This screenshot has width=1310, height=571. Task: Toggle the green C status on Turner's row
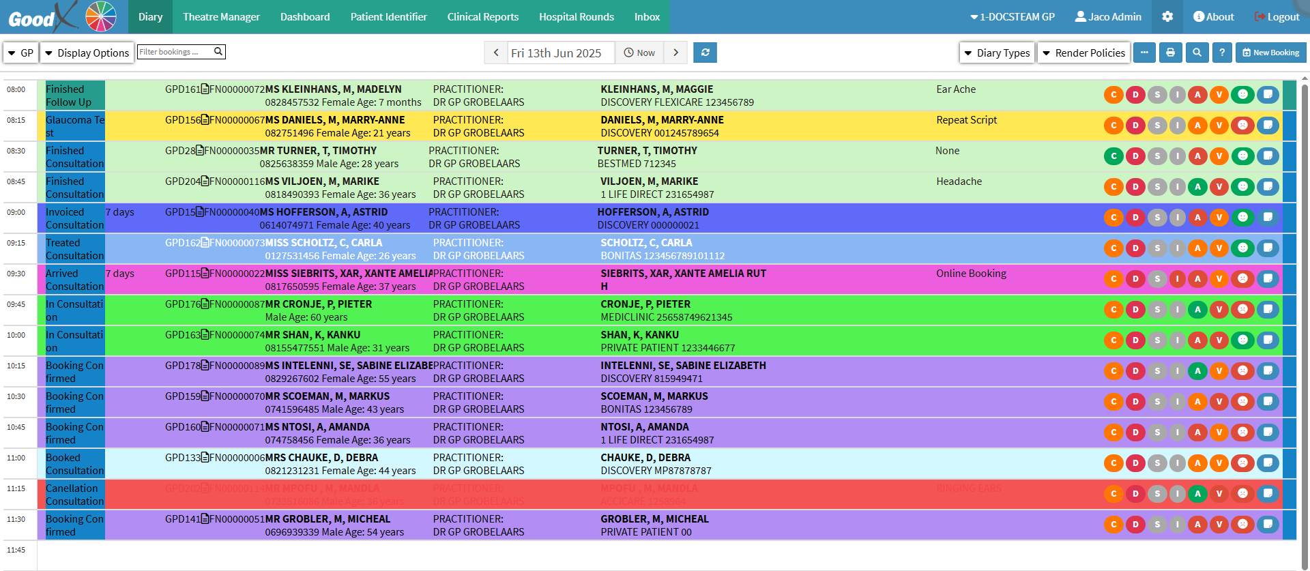1113,156
